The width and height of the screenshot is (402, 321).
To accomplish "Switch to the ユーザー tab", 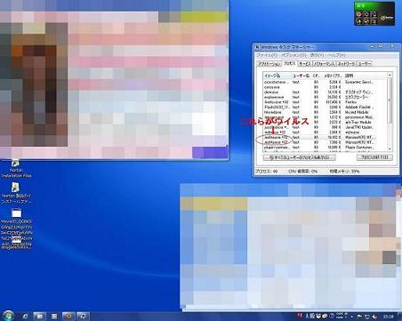I will pos(365,64).
